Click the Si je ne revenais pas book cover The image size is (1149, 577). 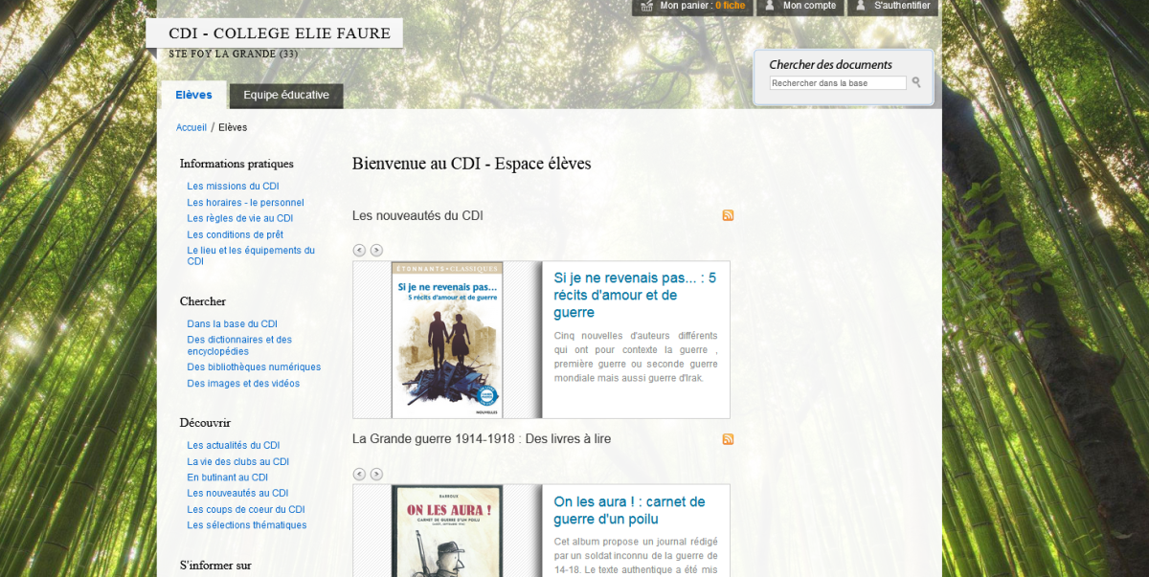[x=446, y=340]
